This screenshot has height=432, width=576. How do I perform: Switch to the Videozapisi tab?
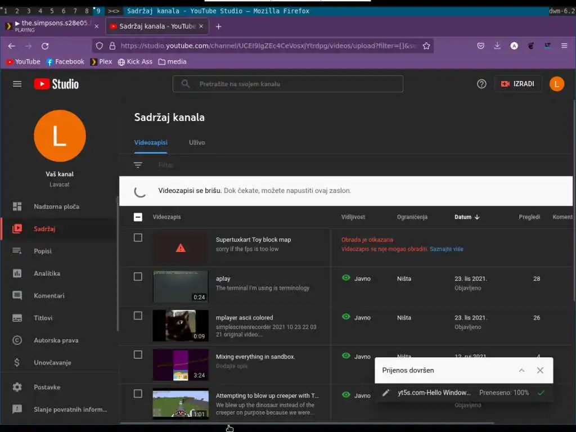pos(151,142)
